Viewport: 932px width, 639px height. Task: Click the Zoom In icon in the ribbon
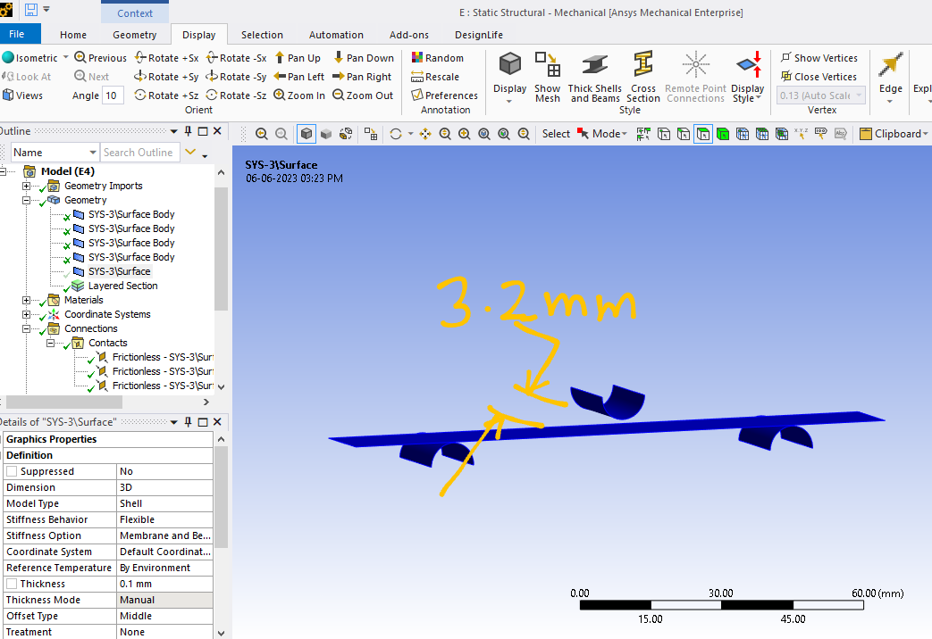click(299, 95)
